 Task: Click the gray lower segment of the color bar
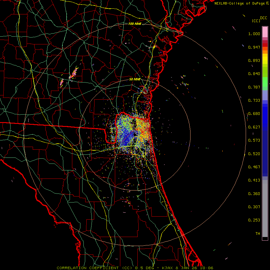click(265, 208)
